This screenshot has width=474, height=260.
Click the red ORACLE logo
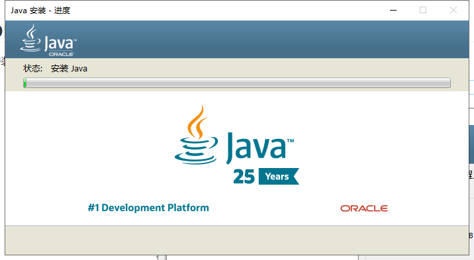pyautogui.click(x=364, y=208)
